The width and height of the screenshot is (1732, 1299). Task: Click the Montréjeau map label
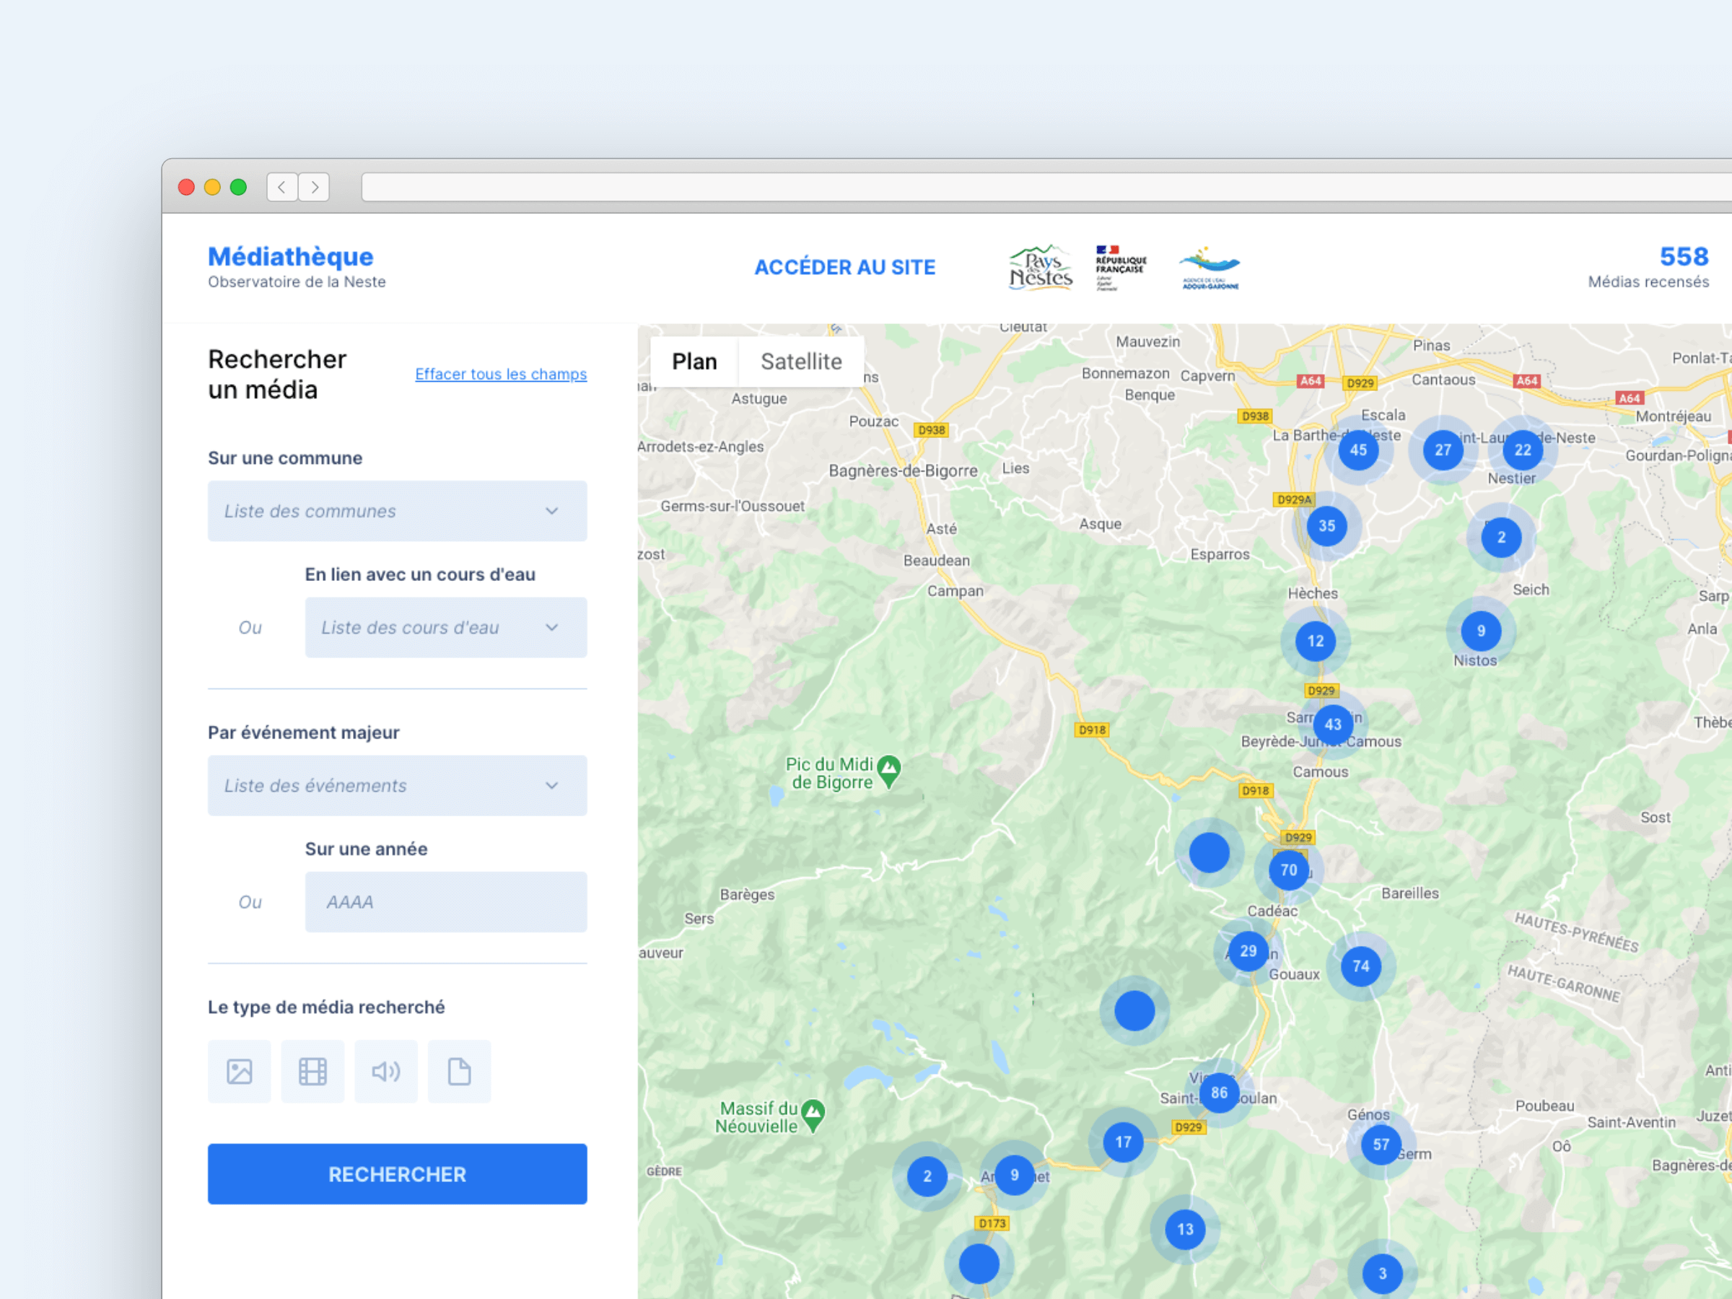[1674, 416]
